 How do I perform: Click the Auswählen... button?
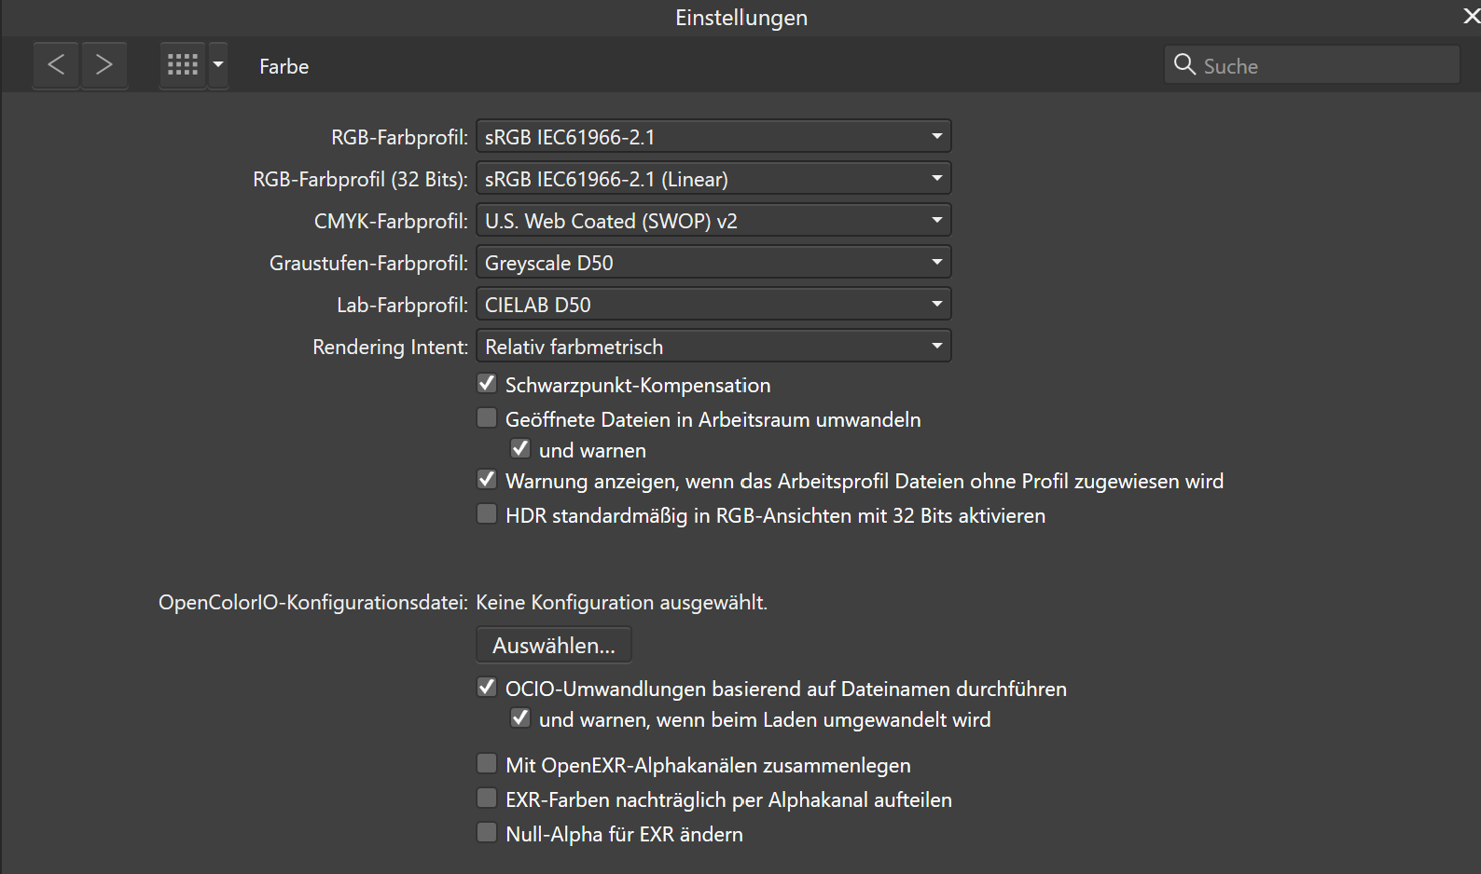pos(554,645)
